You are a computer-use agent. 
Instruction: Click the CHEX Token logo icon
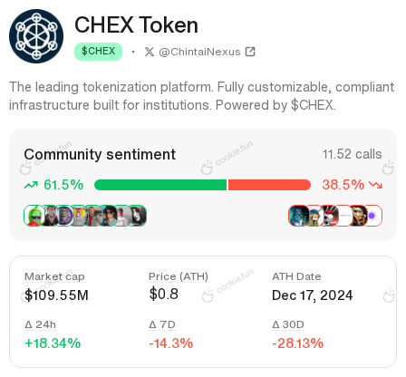[x=36, y=36]
